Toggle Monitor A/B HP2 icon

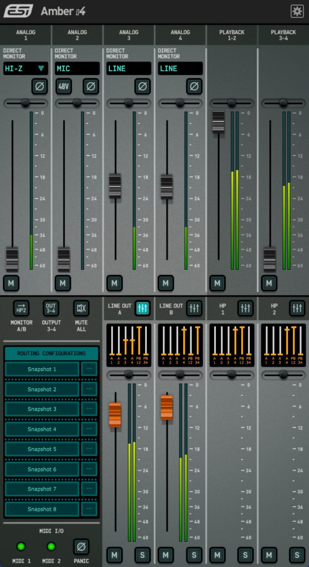[x=21, y=308]
